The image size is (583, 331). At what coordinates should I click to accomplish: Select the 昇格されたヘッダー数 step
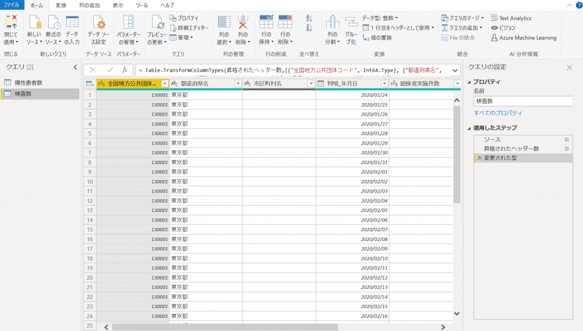[523, 149]
